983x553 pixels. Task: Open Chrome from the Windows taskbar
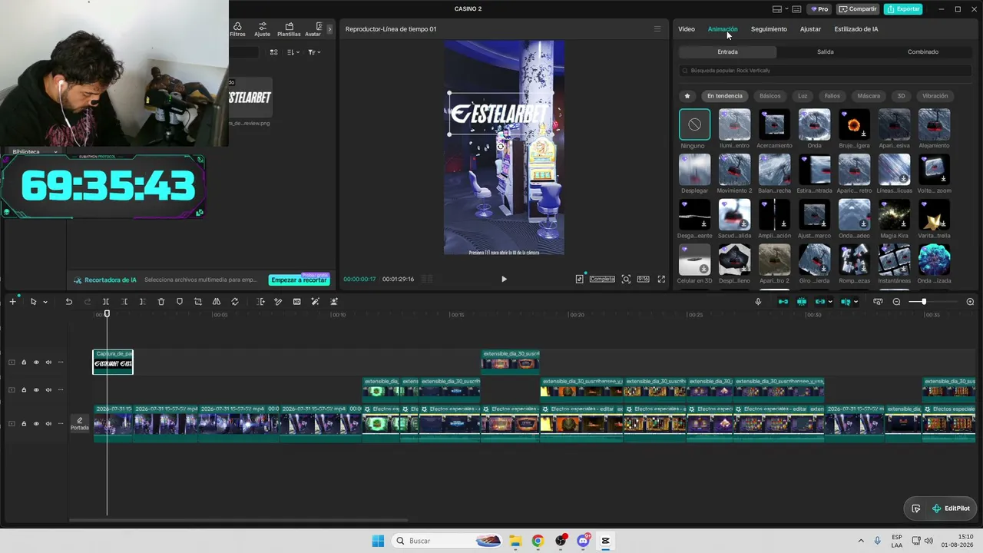coord(538,541)
